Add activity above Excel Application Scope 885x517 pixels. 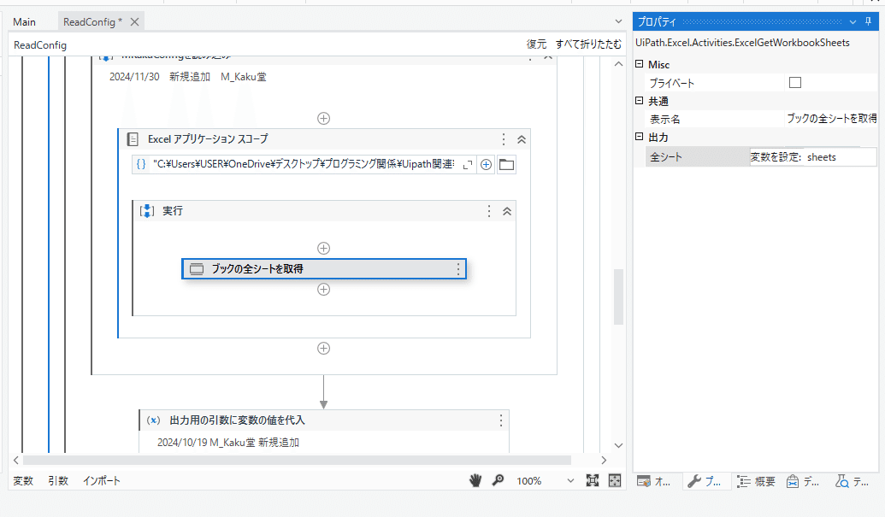coord(323,119)
